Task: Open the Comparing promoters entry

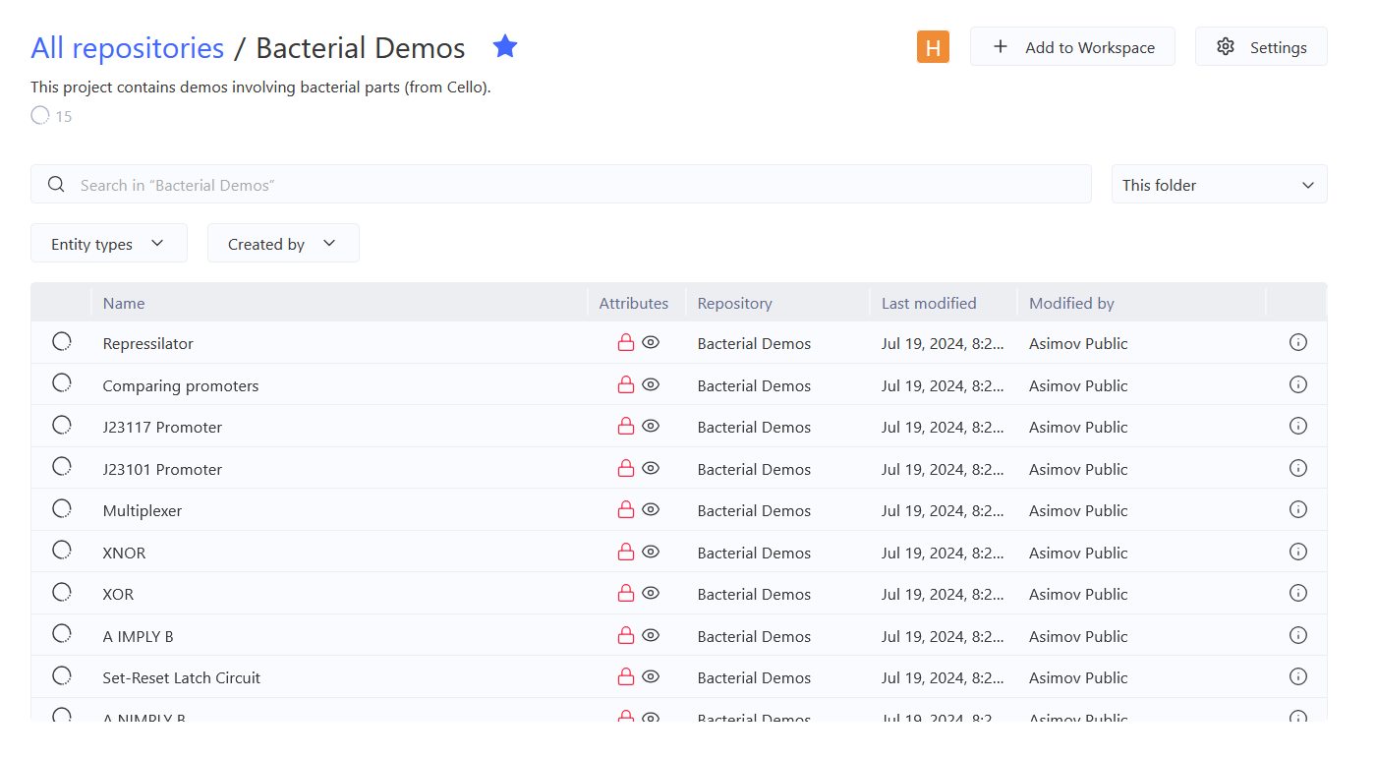Action: [181, 385]
